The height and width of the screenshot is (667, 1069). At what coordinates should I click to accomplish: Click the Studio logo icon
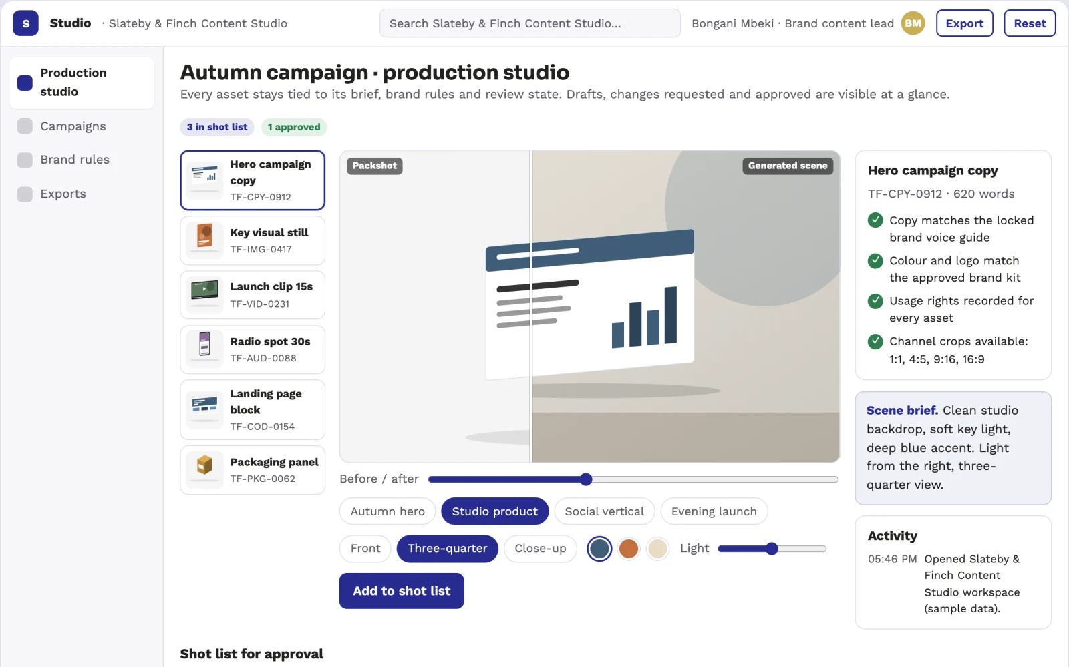[x=25, y=23]
